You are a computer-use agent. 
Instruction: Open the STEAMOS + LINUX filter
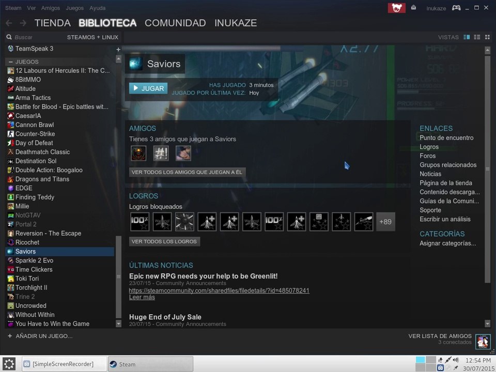tap(92, 37)
